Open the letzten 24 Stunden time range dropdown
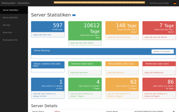This screenshot has width=179, height=112. coord(163,52)
